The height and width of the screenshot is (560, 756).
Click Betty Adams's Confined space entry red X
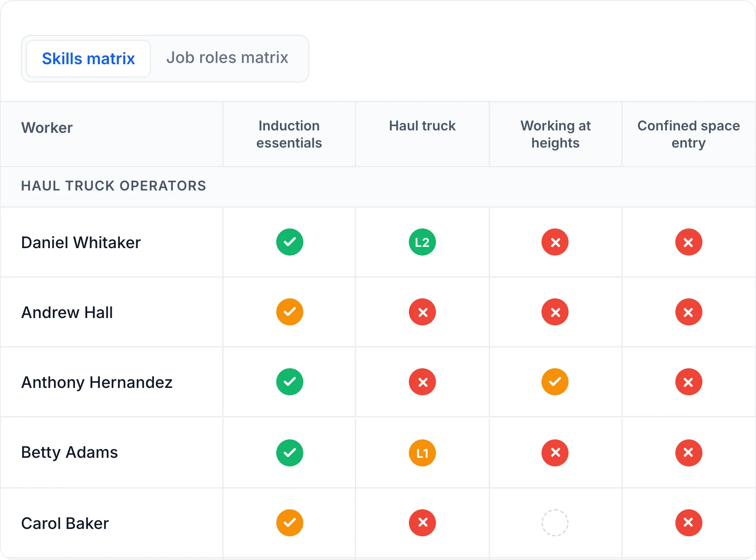pos(689,453)
